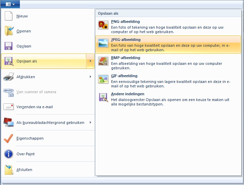Click the blue info icon Over Paint
The height and width of the screenshot is (185, 244).
[x=9, y=154]
